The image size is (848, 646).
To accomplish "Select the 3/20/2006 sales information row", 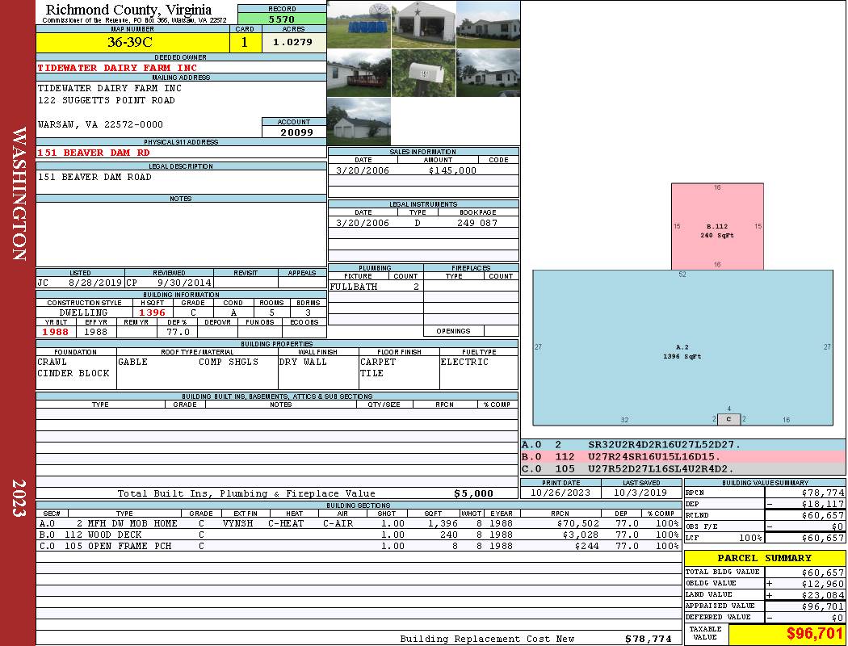I will click(x=423, y=170).
